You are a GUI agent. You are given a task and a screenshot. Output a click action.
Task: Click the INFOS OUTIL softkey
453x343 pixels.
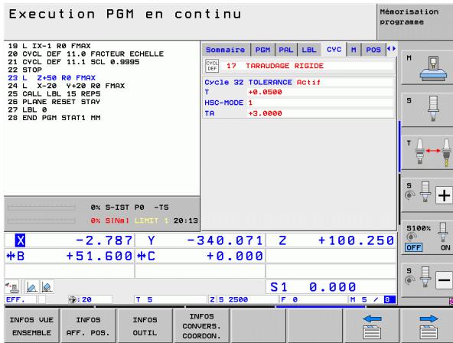tap(145, 325)
